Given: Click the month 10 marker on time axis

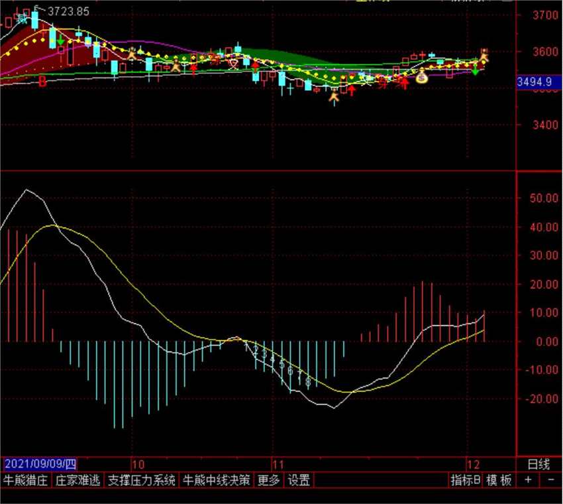Looking at the screenshot, I should [x=138, y=464].
